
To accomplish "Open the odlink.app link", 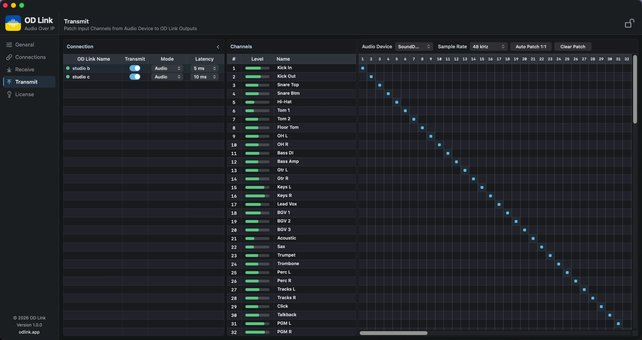I will point(29,332).
